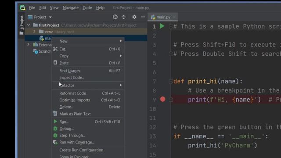Choose Run... from context menu
Viewport: 281px width, 158px height.
(88, 122)
